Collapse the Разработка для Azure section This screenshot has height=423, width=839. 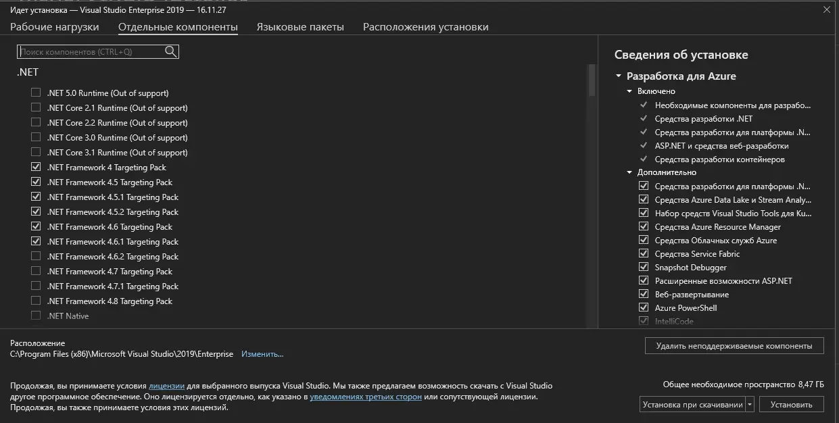click(x=618, y=76)
